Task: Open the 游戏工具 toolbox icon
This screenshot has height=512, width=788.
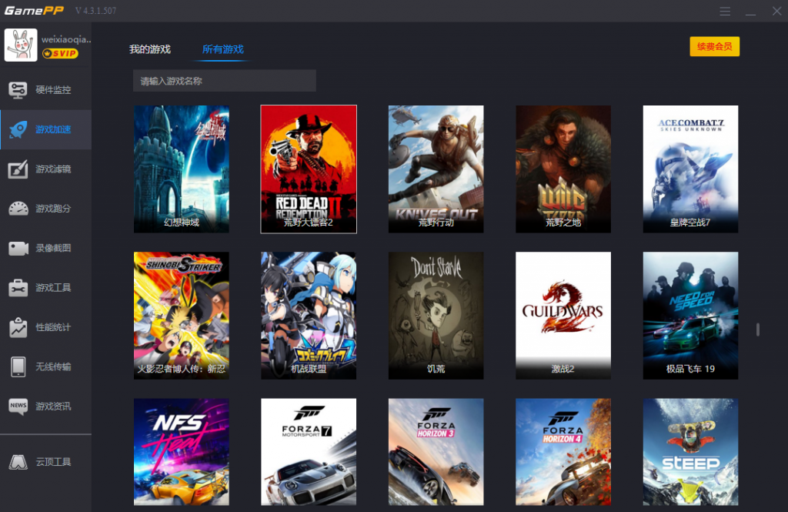Action: pos(18,288)
